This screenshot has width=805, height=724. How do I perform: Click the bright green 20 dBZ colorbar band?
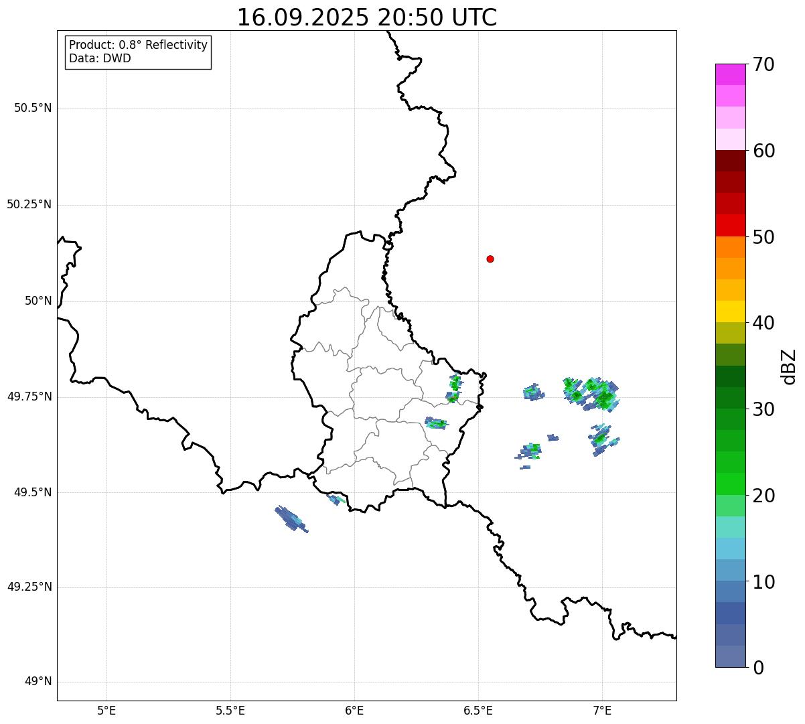pyautogui.click(x=730, y=484)
